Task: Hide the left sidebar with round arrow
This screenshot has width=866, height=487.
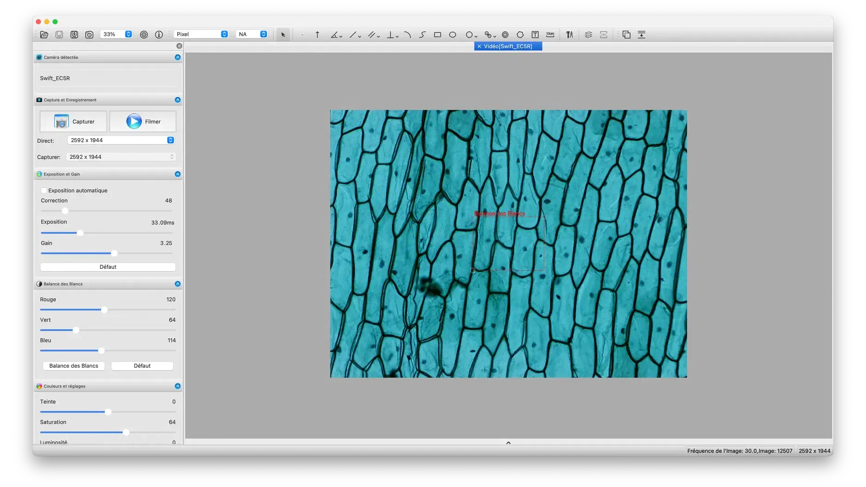Action: coord(179,46)
